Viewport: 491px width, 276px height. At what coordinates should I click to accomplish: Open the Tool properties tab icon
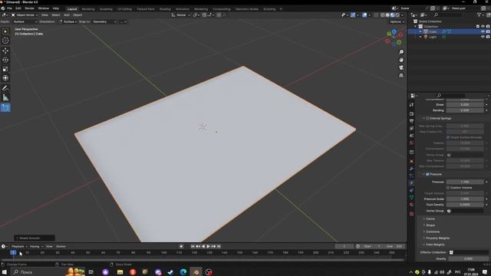(411, 105)
